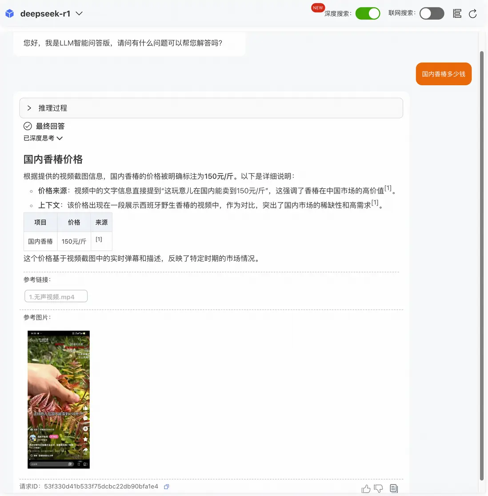Image resolution: width=488 pixels, height=496 pixels.
Task: Give the answer a thumbs up
Action: point(366,489)
